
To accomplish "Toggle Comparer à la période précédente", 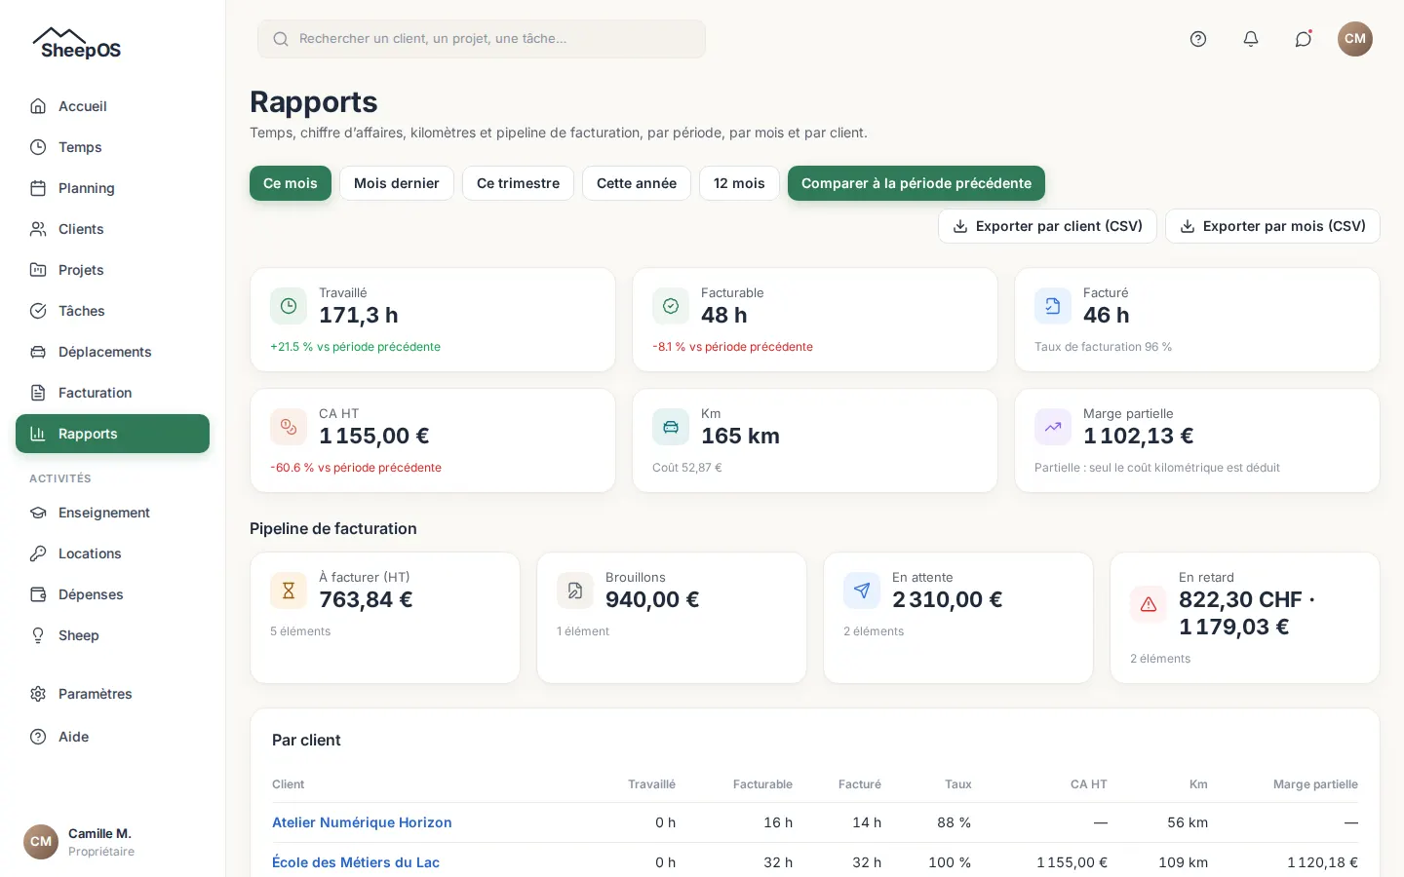I will (916, 183).
